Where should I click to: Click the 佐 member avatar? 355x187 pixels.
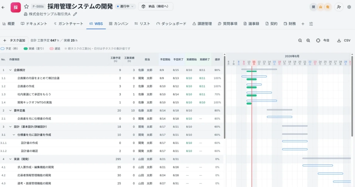tap(328, 7)
